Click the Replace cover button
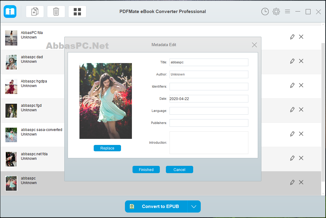 click(x=107, y=148)
